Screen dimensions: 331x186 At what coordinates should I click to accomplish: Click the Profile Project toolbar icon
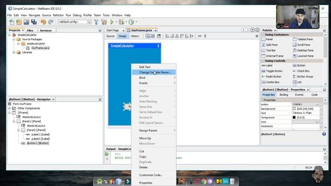131,22
